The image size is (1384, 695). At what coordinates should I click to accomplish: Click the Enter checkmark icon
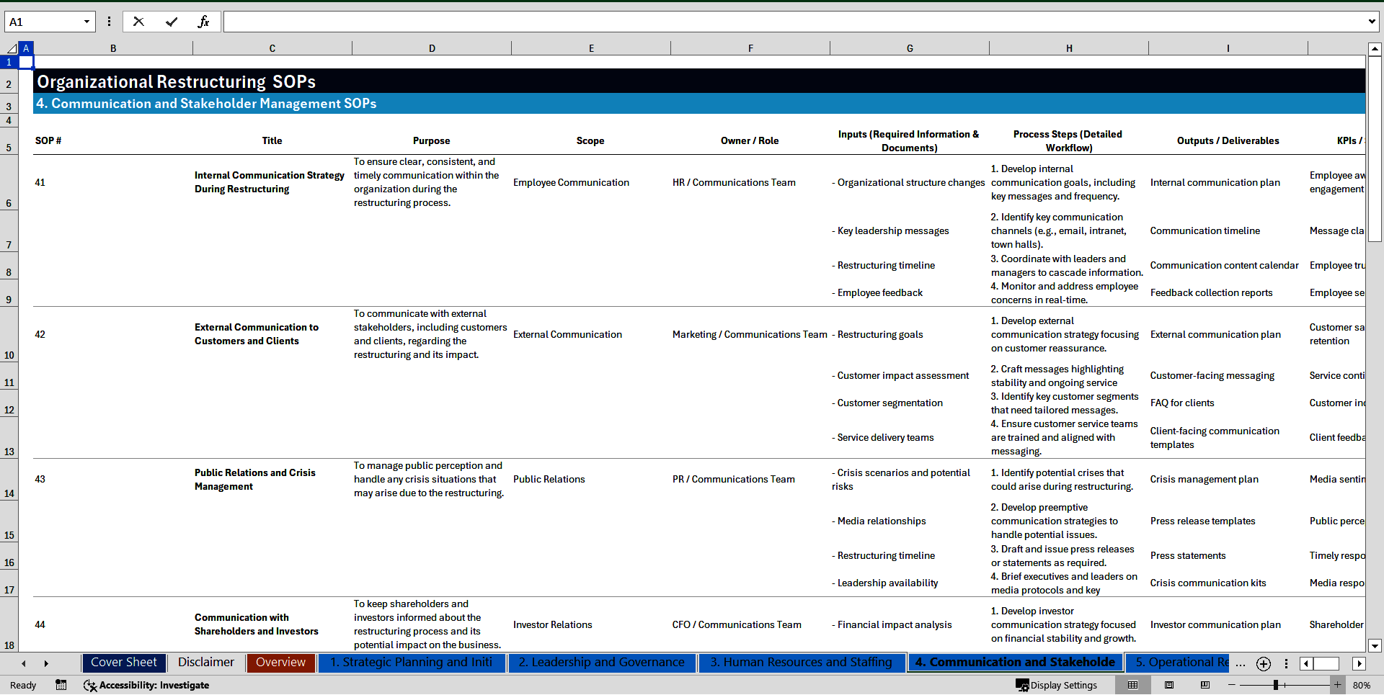coord(172,22)
